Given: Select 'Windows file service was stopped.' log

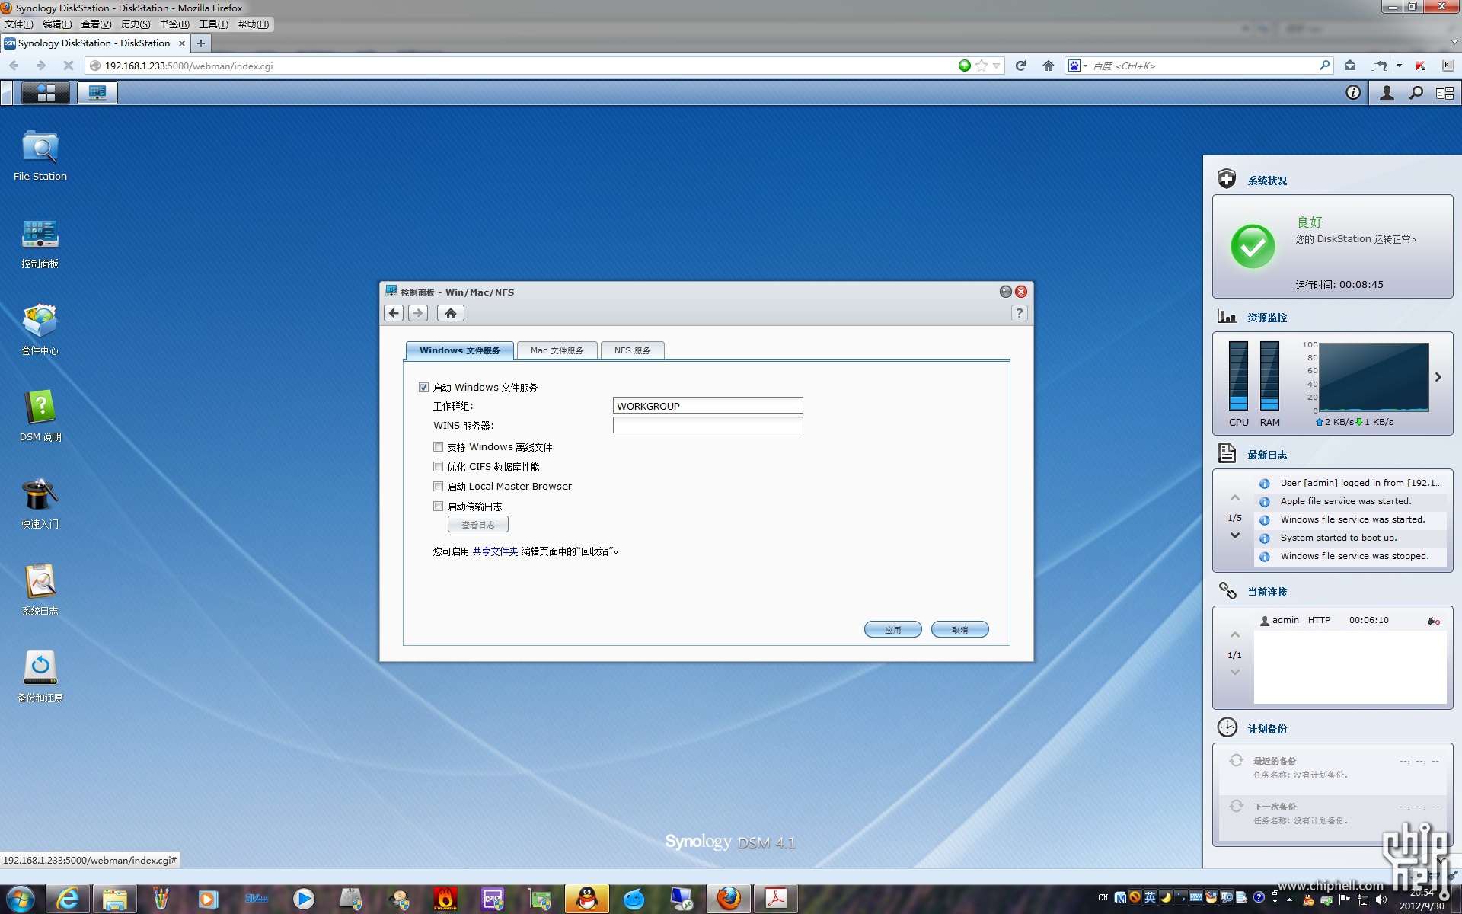Looking at the screenshot, I should coord(1350,557).
